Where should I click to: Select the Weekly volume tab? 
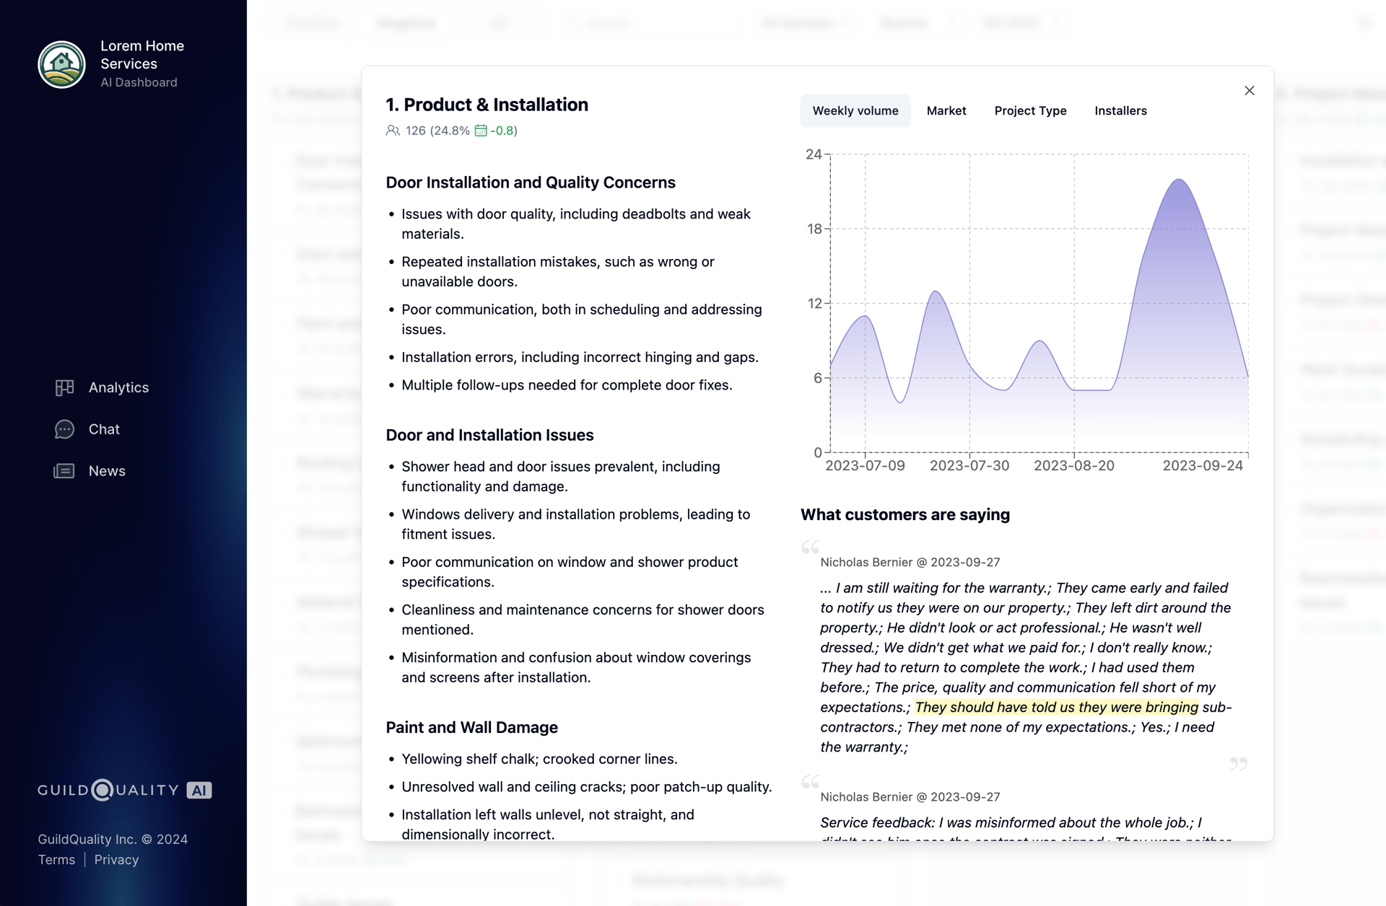(x=855, y=111)
